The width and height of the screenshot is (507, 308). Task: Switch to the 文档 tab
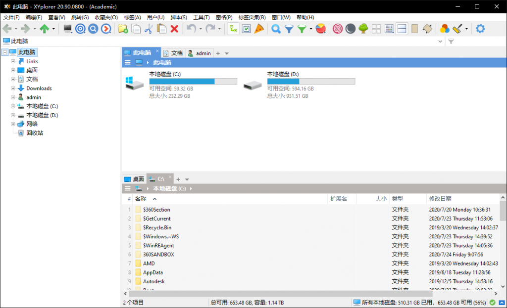click(174, 53)
